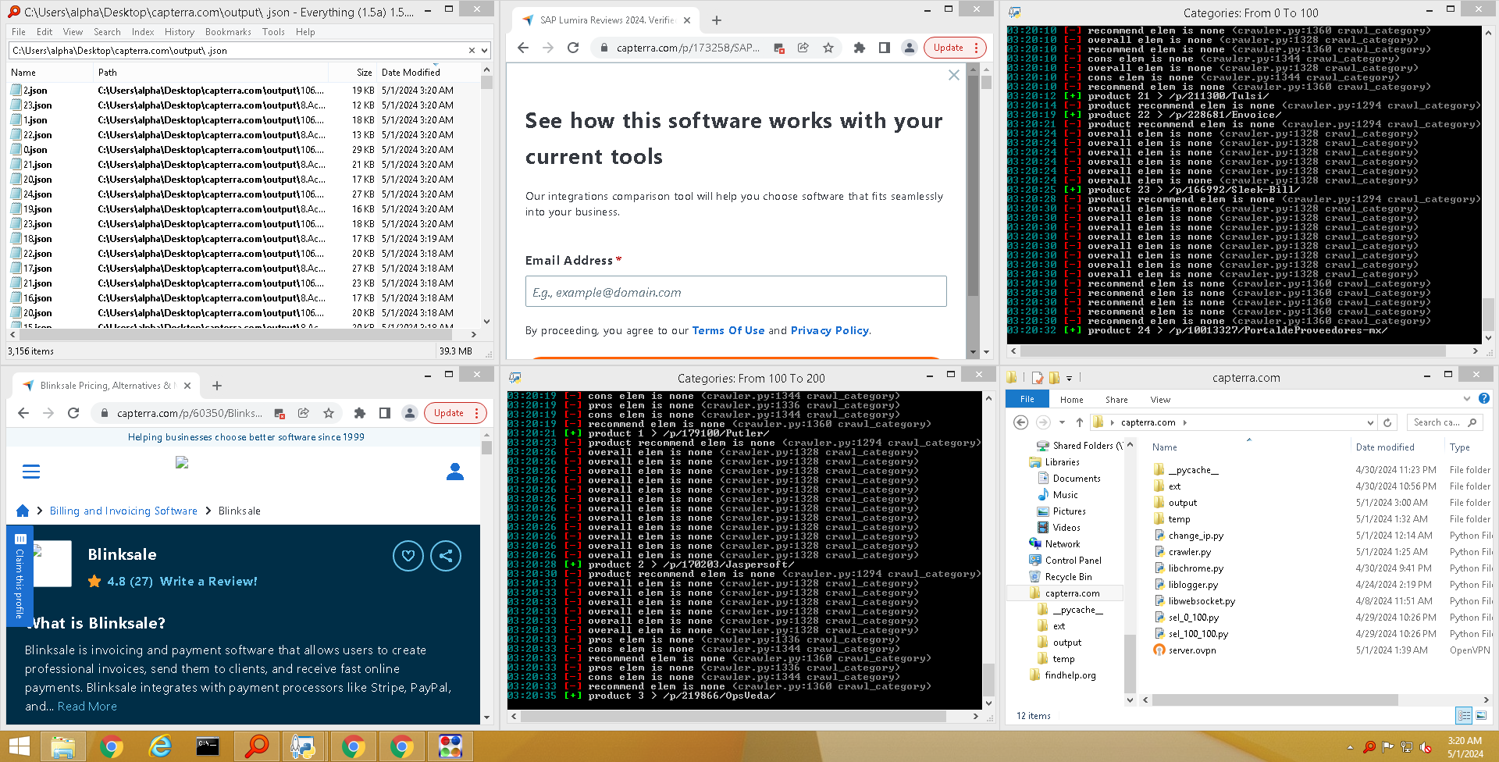Click the blue user account icon on Capterra

pyautogui.click(x=455, y=472)
